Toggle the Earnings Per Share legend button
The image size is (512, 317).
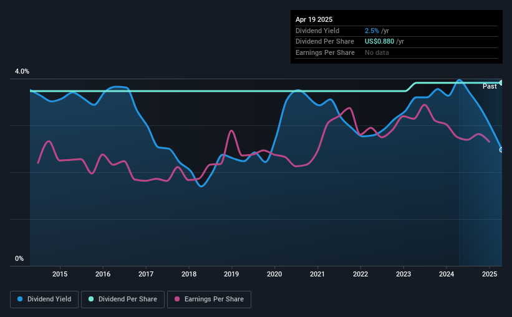coord(209,300)
